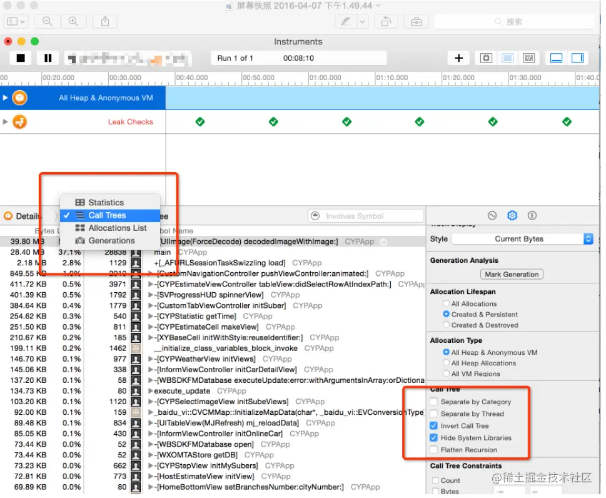
Task: Open the Preview markup pen dropdown arrow
Action: 363,22
